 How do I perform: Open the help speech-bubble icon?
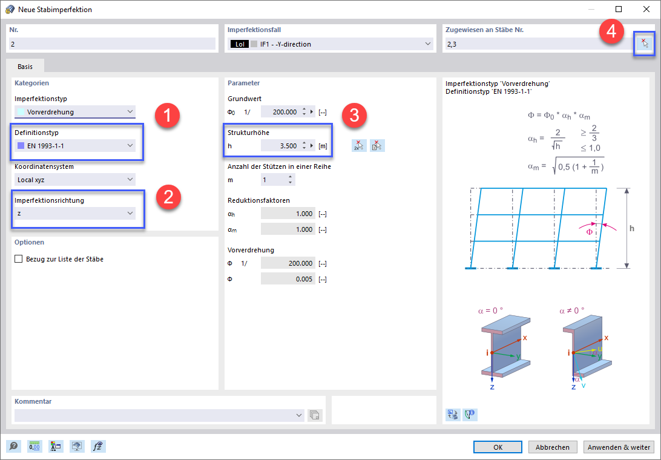14,447
